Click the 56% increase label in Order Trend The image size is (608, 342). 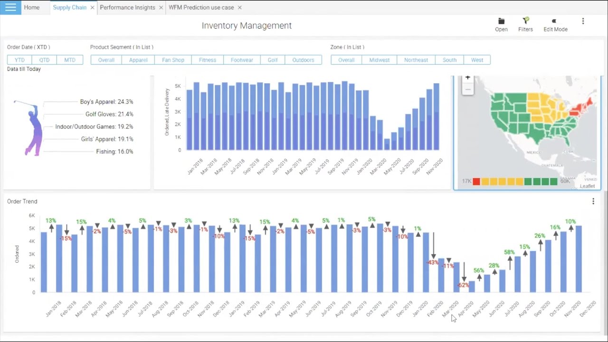[x=479, y=270]
